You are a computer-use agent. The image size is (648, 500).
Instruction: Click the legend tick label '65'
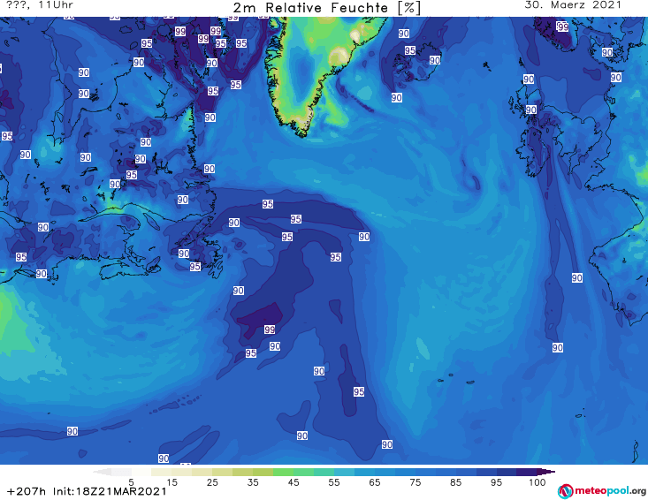[x=375, y=482]
